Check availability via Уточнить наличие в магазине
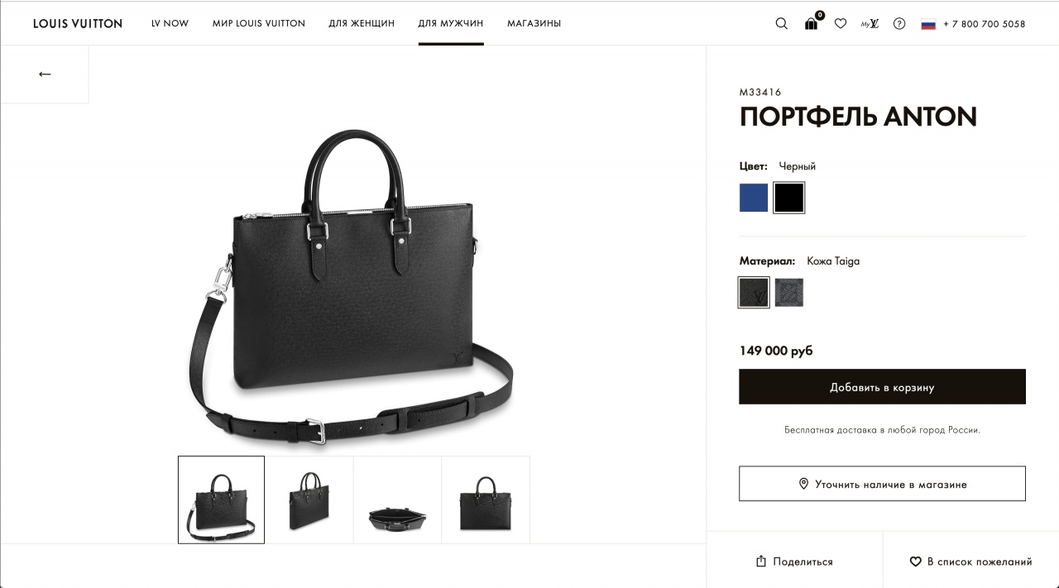Viewport: 1059px width, 588px height. pos(882,484)
